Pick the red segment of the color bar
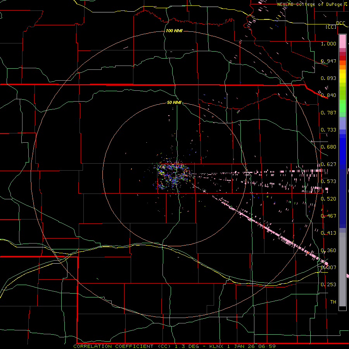Viewport: 349px width, 349px height. click(x=342, y=58)
